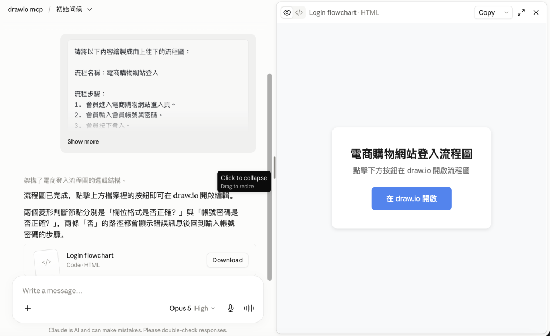Screen dimensions: 550x336
Task: Click the panel divider collapse handle
Action: [274, 168]
